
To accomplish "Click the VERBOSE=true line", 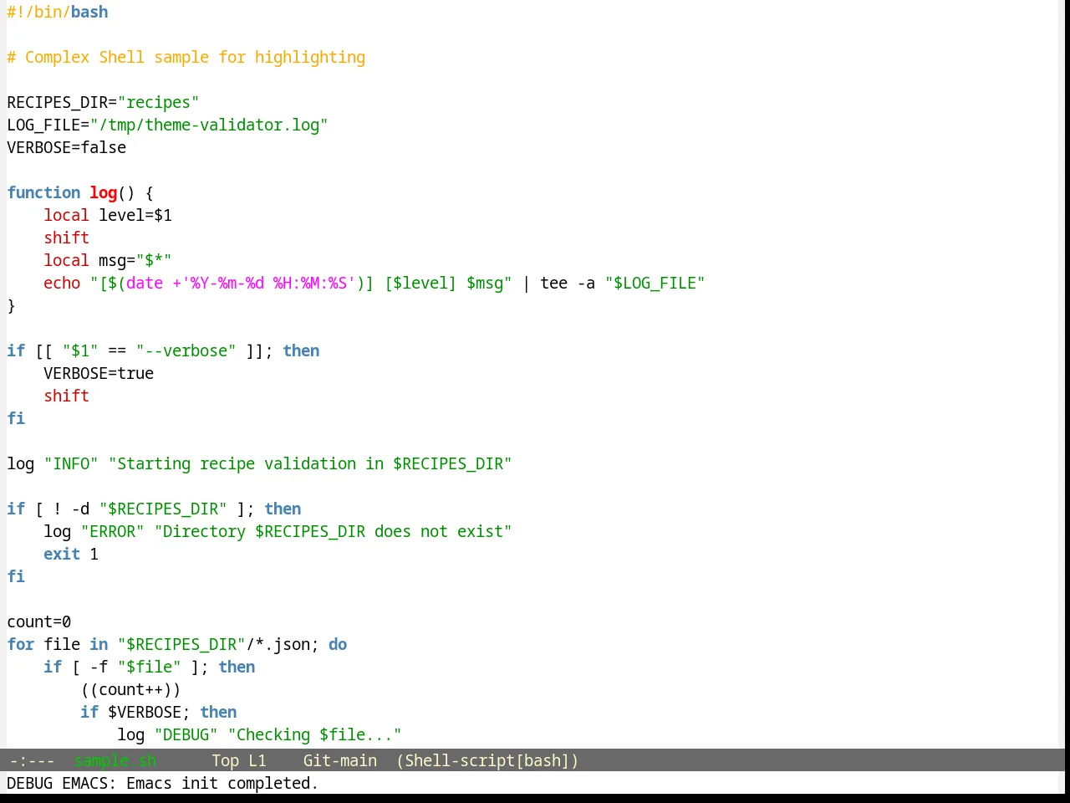I will pos(99,373).
